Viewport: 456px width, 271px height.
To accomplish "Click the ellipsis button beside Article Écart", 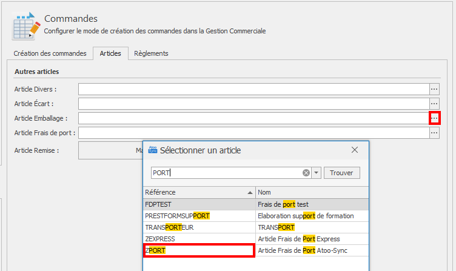I will point(434,104).
